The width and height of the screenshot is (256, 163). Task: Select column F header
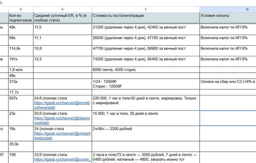tap(146, 10)
